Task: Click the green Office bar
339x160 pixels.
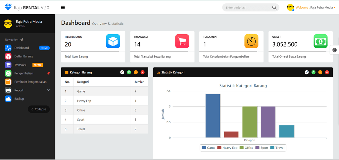Action: click(250, 122)
